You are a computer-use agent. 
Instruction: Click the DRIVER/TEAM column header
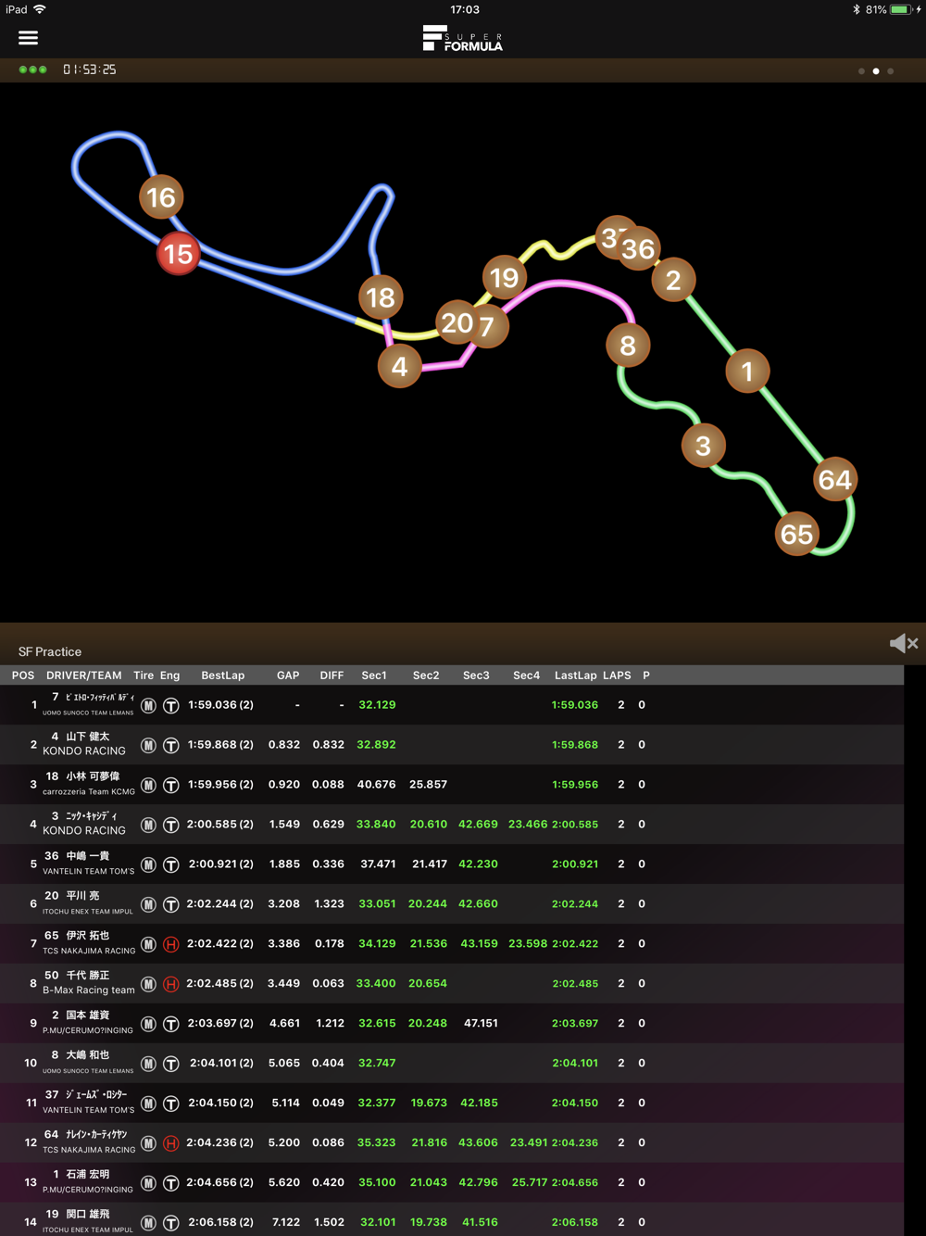[x=83, y=675]
